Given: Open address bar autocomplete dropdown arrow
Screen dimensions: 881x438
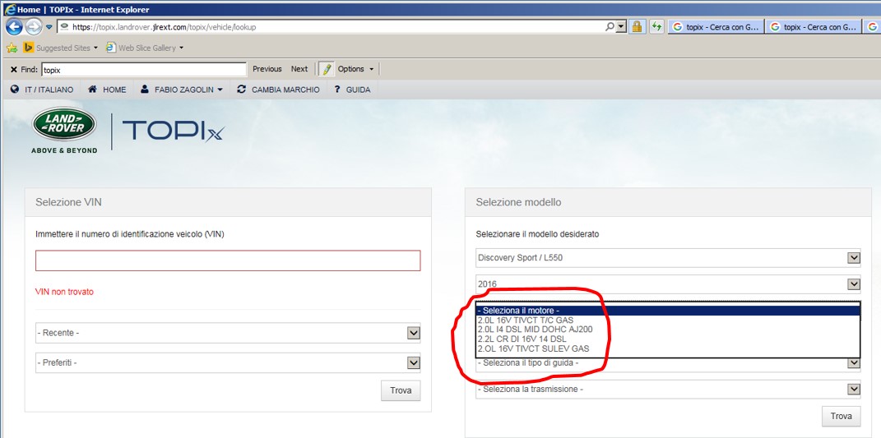Looking at the screenshot, I should [x=621, y=27].
